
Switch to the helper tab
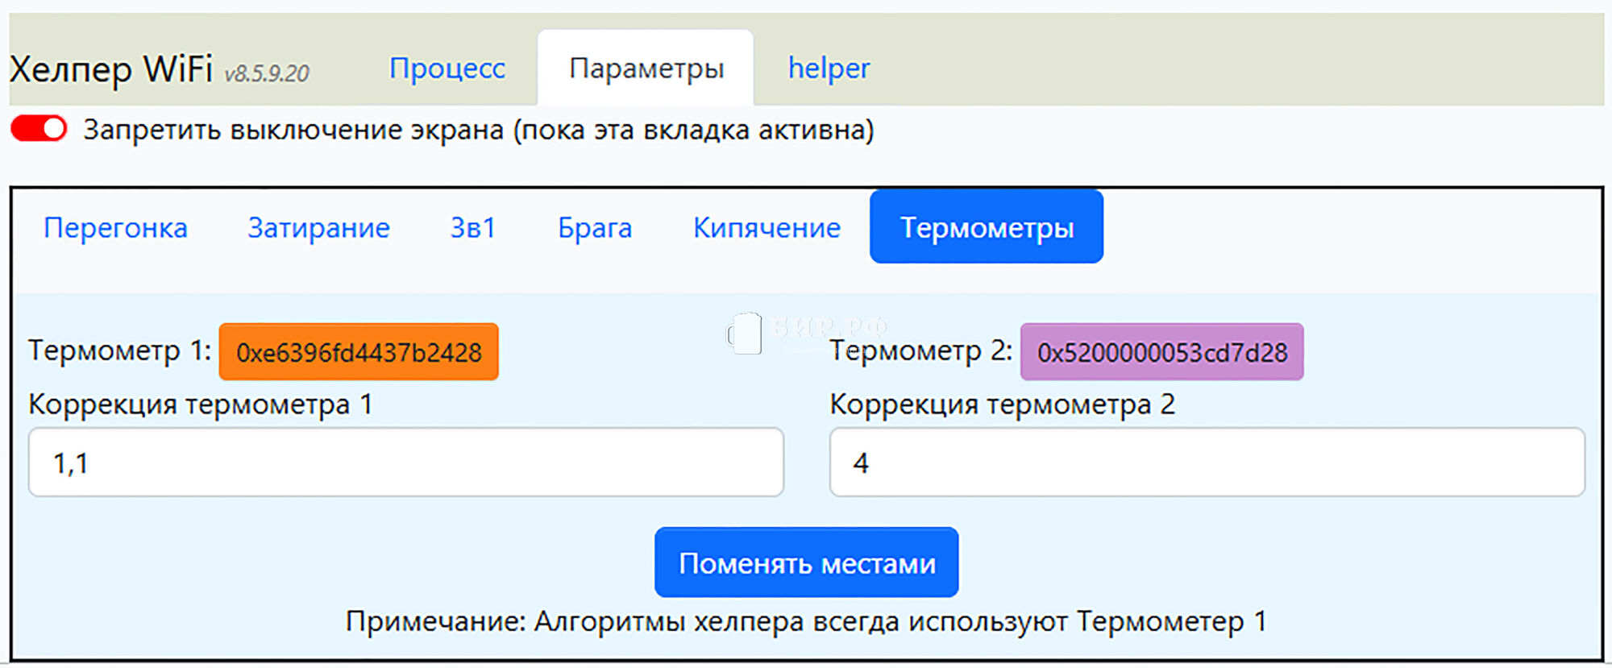pyautogui.click(x=829, y=68)
